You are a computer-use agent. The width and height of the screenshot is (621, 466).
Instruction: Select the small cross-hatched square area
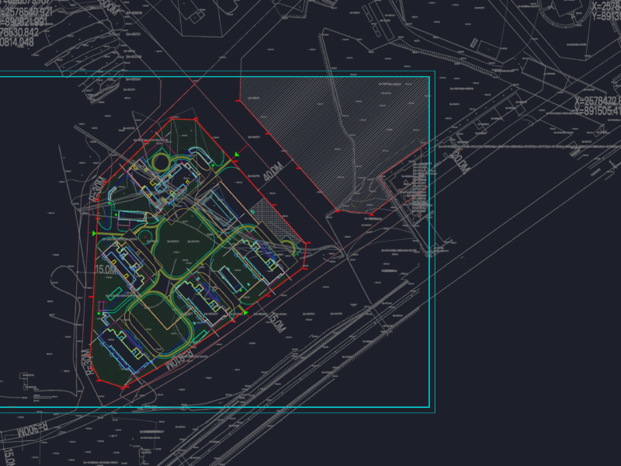[x=275, y=221]
